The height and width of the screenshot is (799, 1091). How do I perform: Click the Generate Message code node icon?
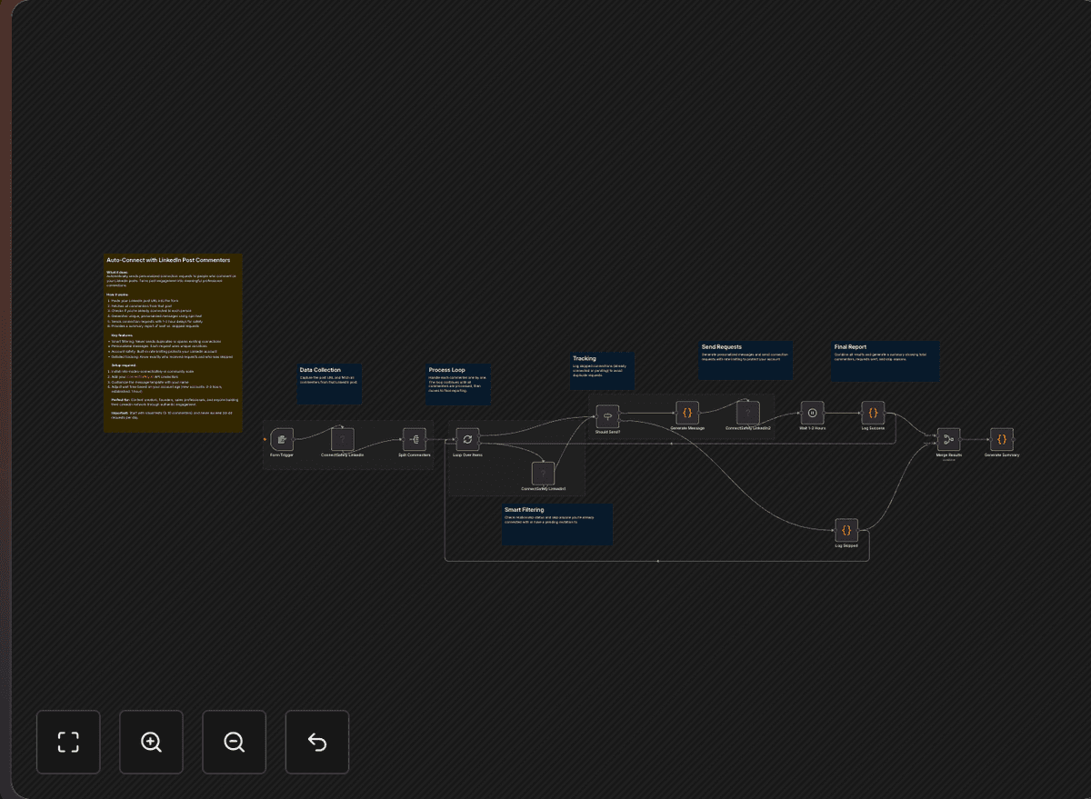click(686, 411)
